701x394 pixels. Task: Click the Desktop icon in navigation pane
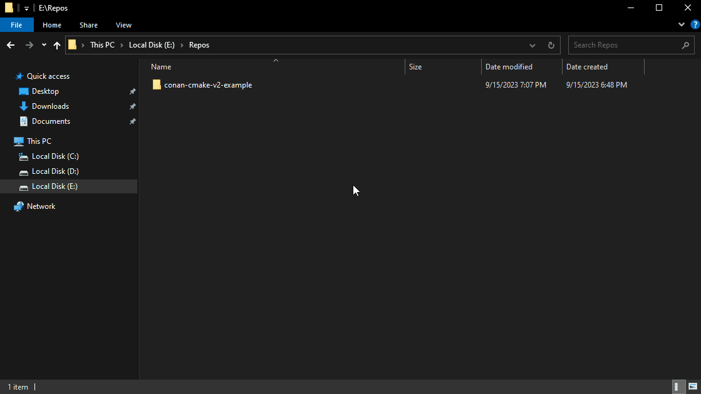[x=24, y=91]
